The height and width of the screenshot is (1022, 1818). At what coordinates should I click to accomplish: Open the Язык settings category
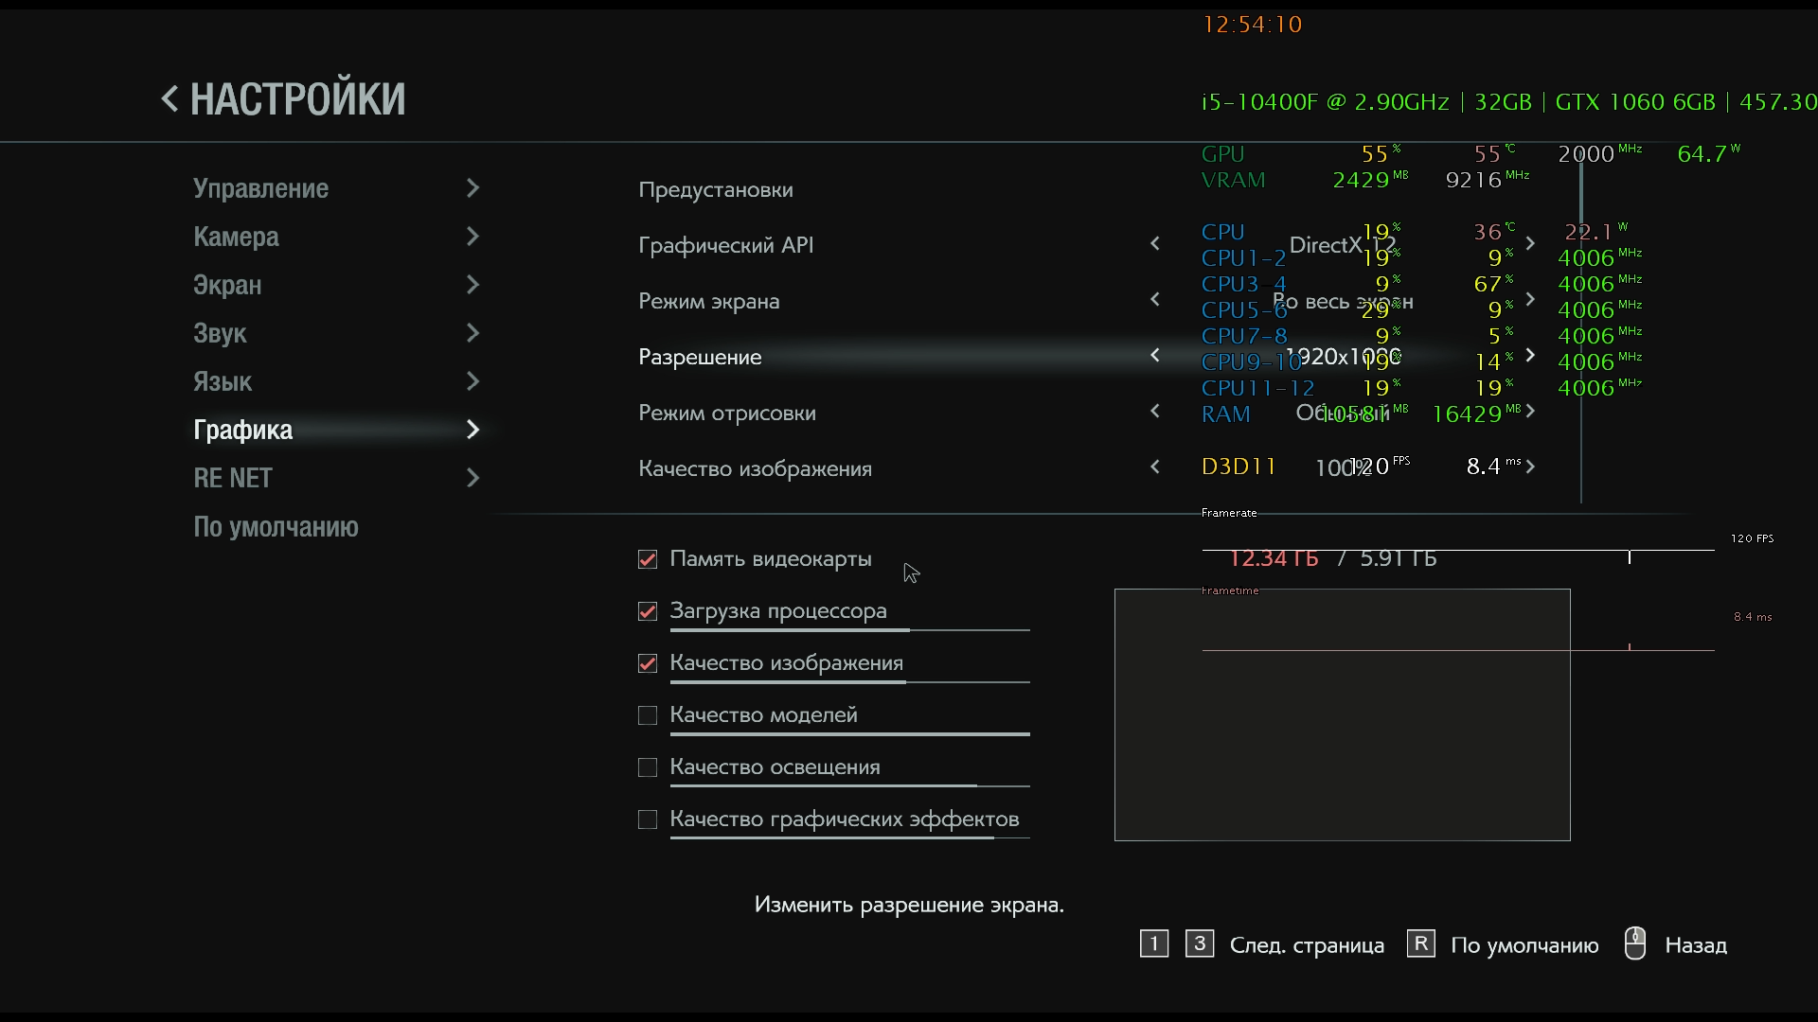223,381
